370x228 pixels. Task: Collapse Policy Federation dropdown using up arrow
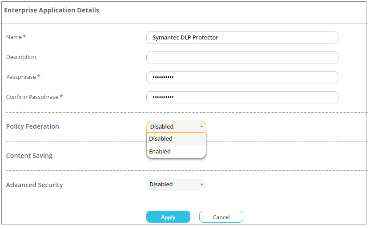click(x=201, y=126)
